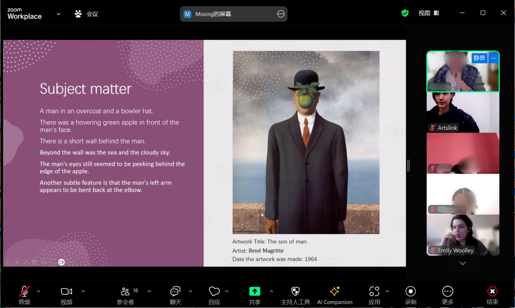The image size is (515, 308).
Task: Open AI Companion sparkle icon
Action: [335, 291]
